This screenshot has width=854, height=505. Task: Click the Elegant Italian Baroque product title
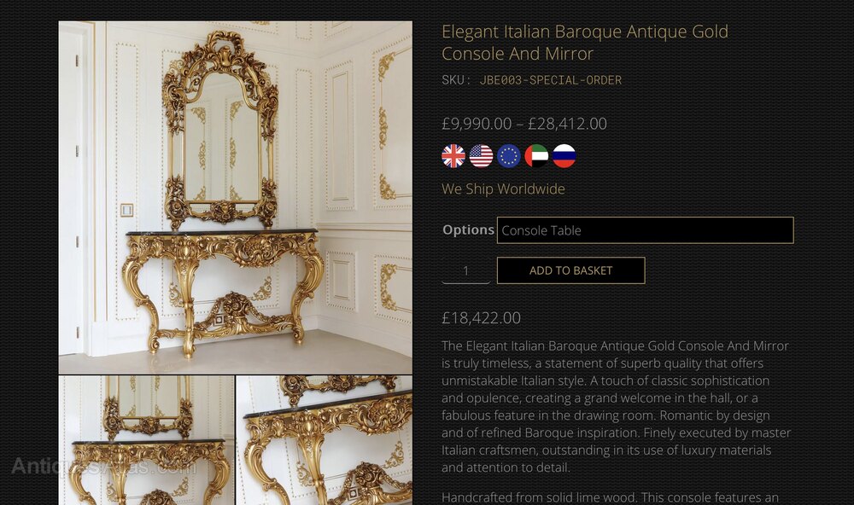584,43
